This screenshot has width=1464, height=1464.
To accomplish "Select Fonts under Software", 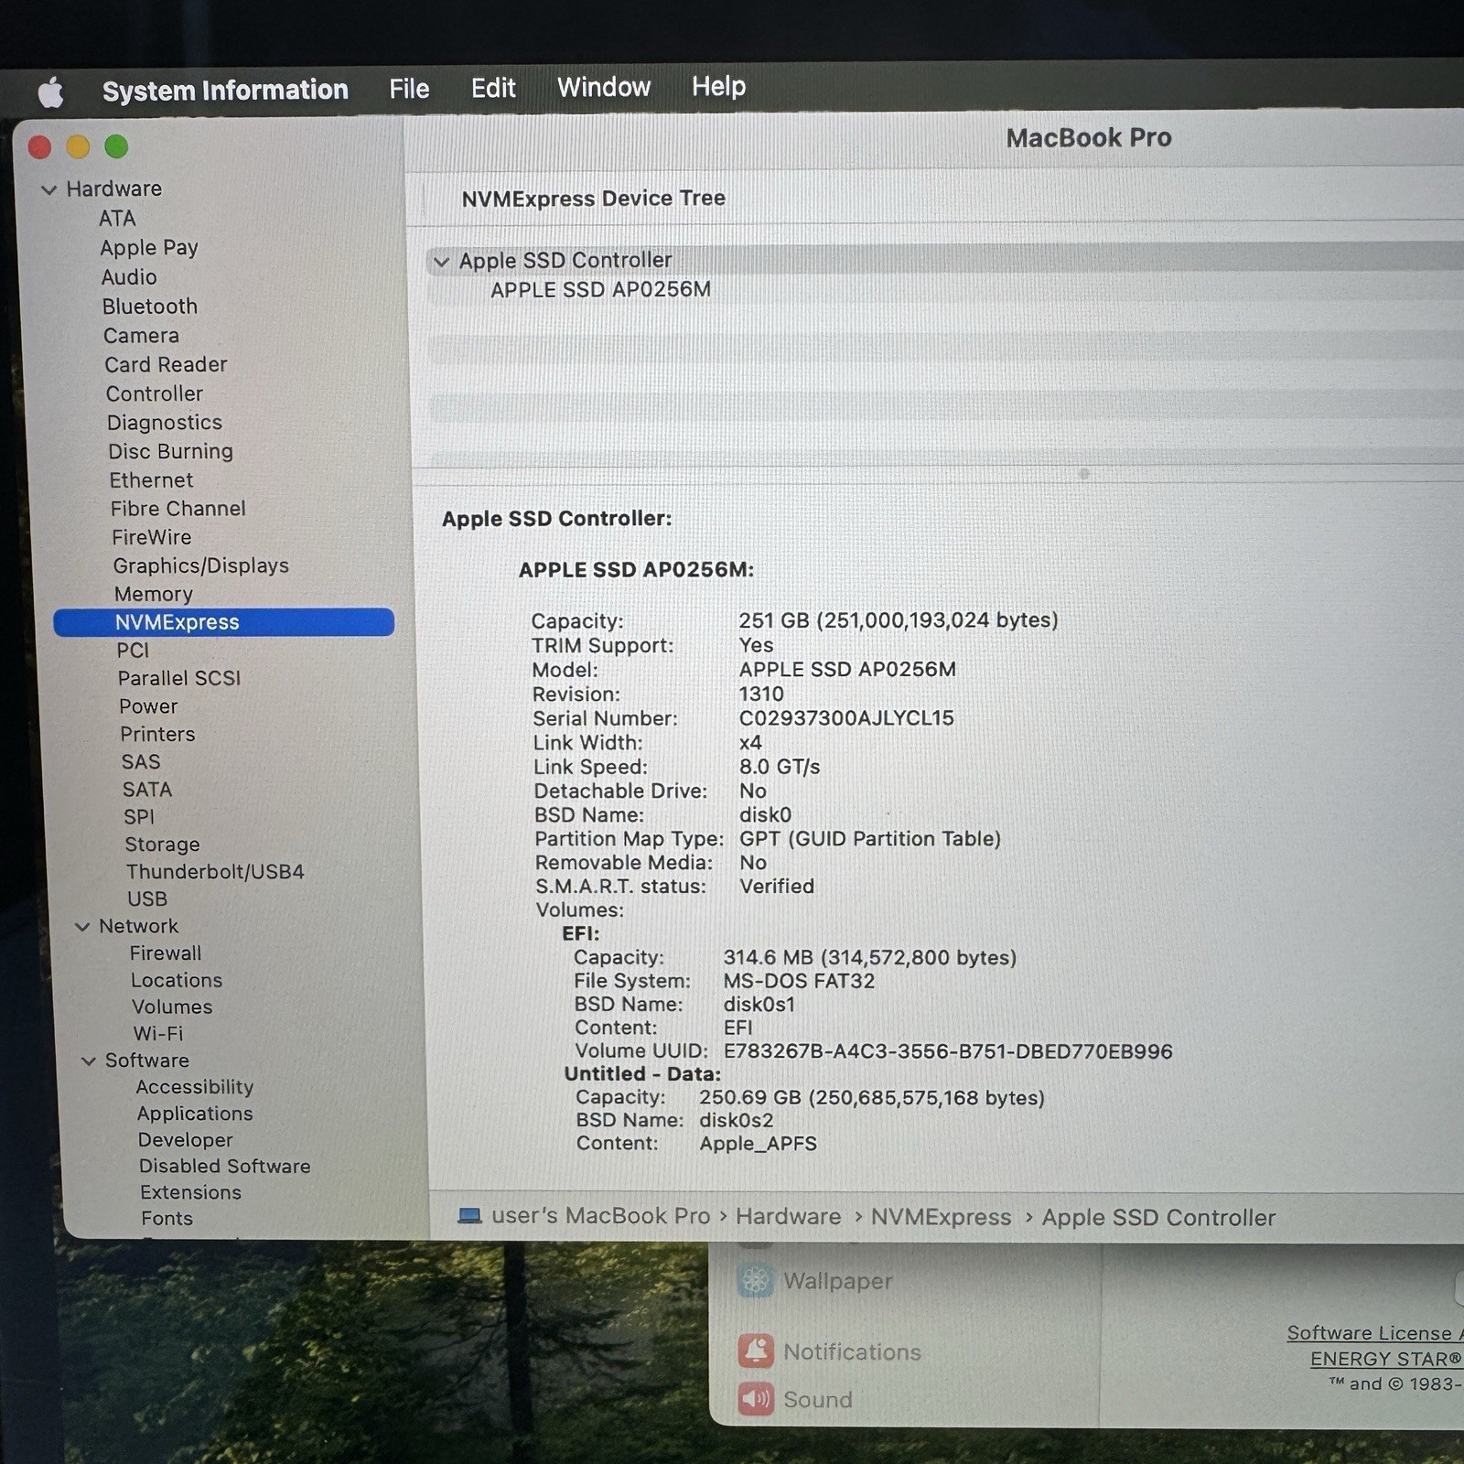I will (x=167, y=1219).
